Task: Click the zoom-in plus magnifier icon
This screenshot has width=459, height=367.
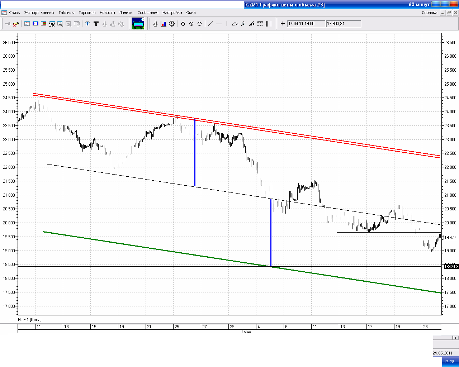Action: (191, 24)
